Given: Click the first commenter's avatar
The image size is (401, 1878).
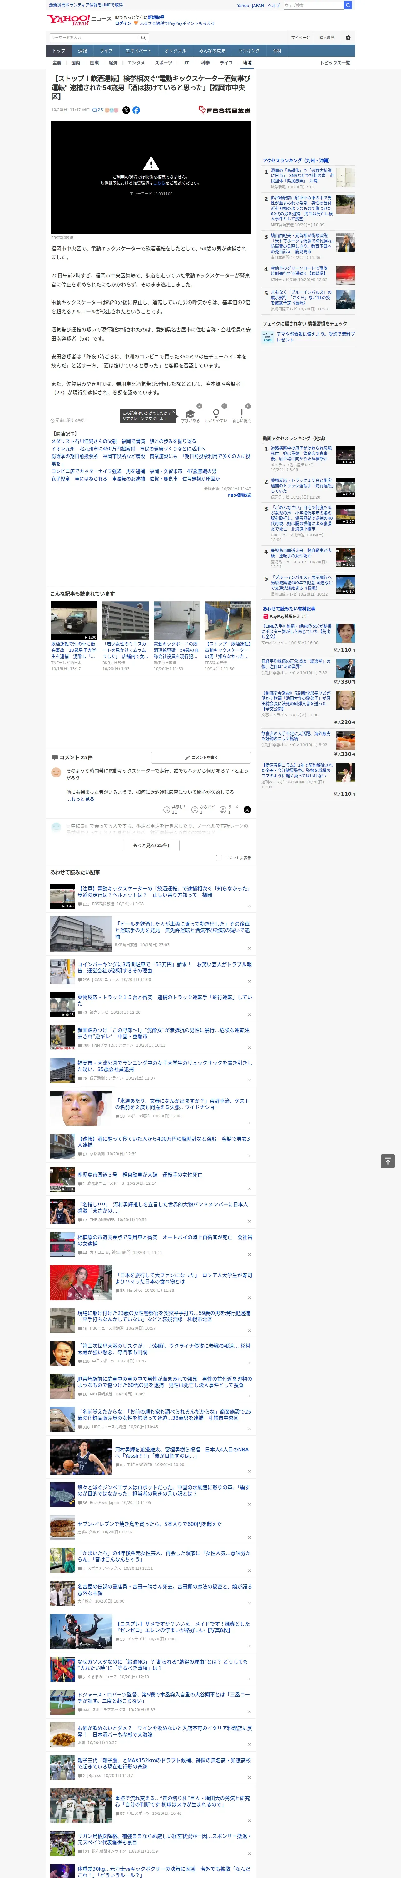Looking at the screenshot, I should tap(56, 772).
